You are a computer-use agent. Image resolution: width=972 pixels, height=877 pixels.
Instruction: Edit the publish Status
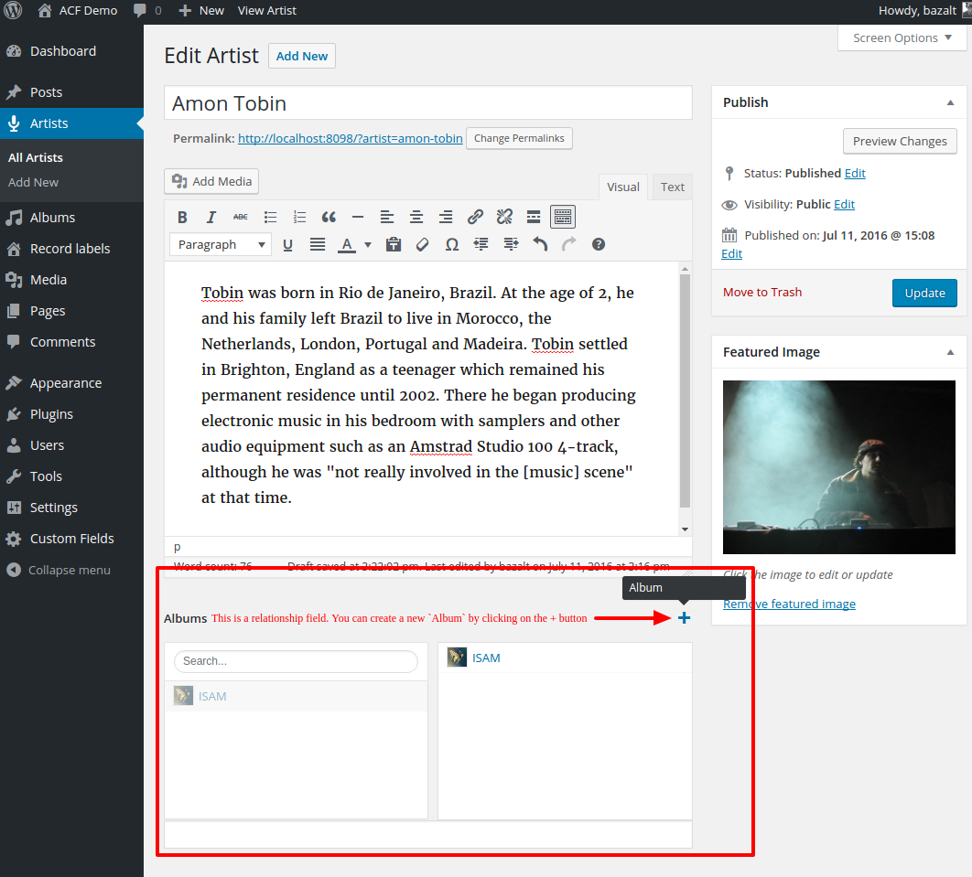855,174
